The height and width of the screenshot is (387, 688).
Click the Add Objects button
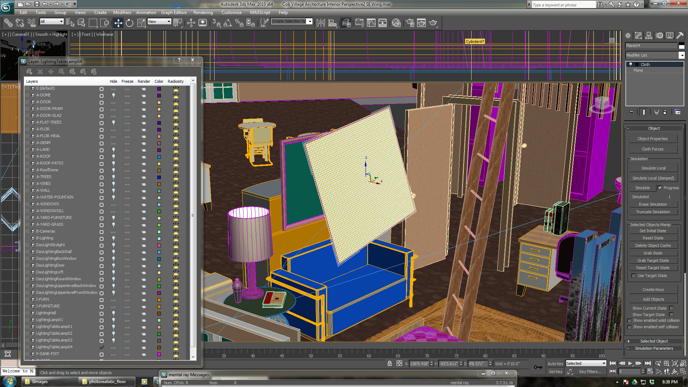tap(653, 299)
